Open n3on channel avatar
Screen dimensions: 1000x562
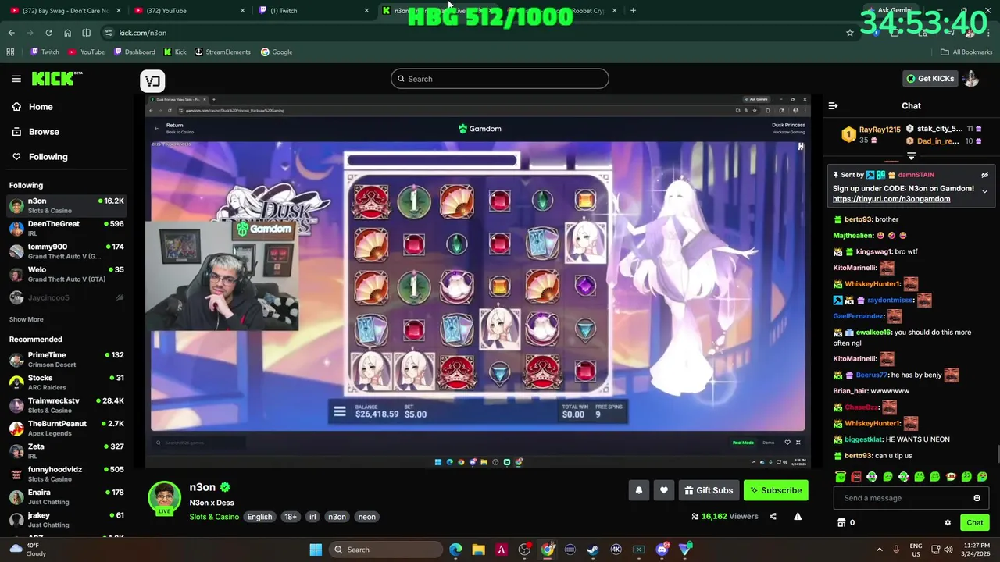[x=164, y=498]
